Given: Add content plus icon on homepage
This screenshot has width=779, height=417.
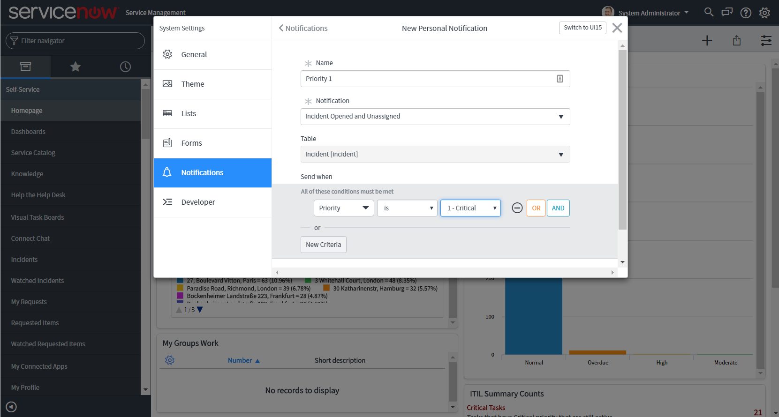Looking at the screenshot, I should [707, 41].
